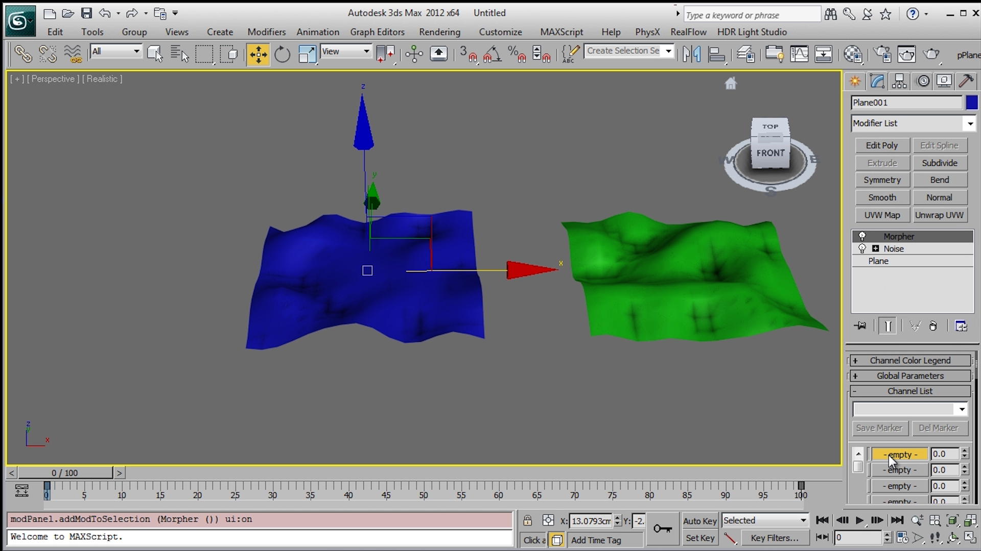
Task: Click the Align tool icon
Action: 717,54
